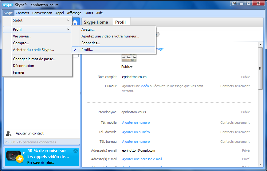267x171 pixels.
Task: Open the Public visibility dropdown under avatar
Action: [127, 67]
